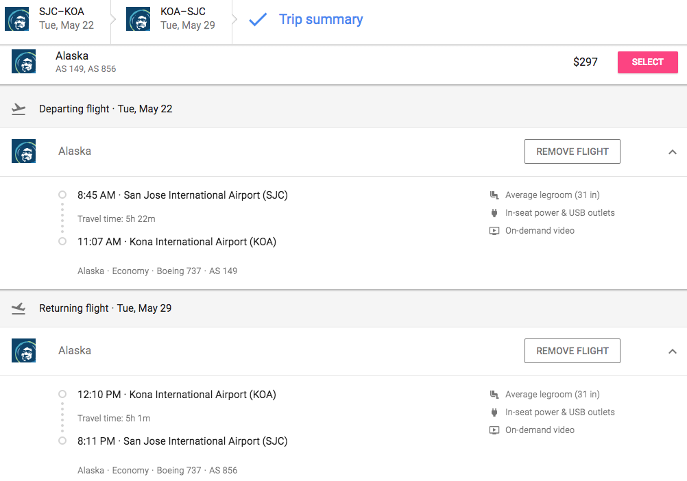The height and width of the screenshot is (481, 687).
Task: Click the departing flight takeoff icon
Action: [19, 108]
